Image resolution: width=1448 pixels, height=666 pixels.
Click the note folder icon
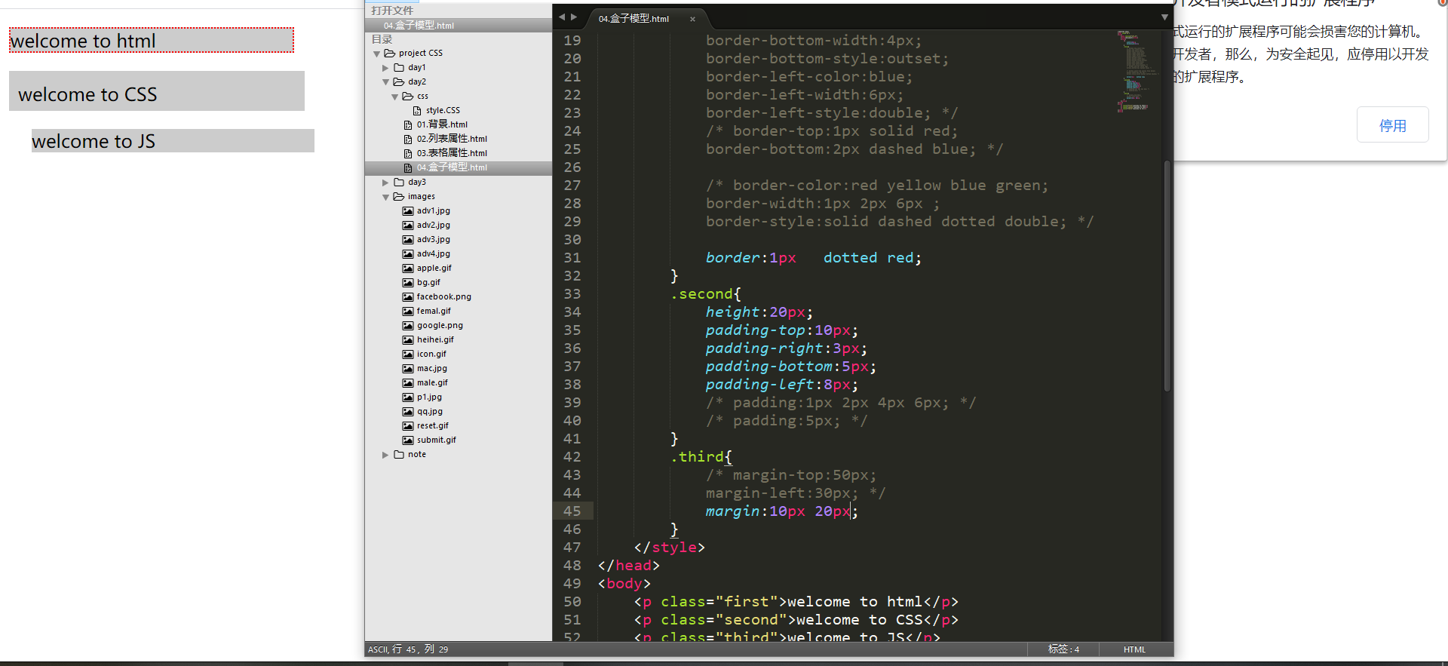coord(399,454)
